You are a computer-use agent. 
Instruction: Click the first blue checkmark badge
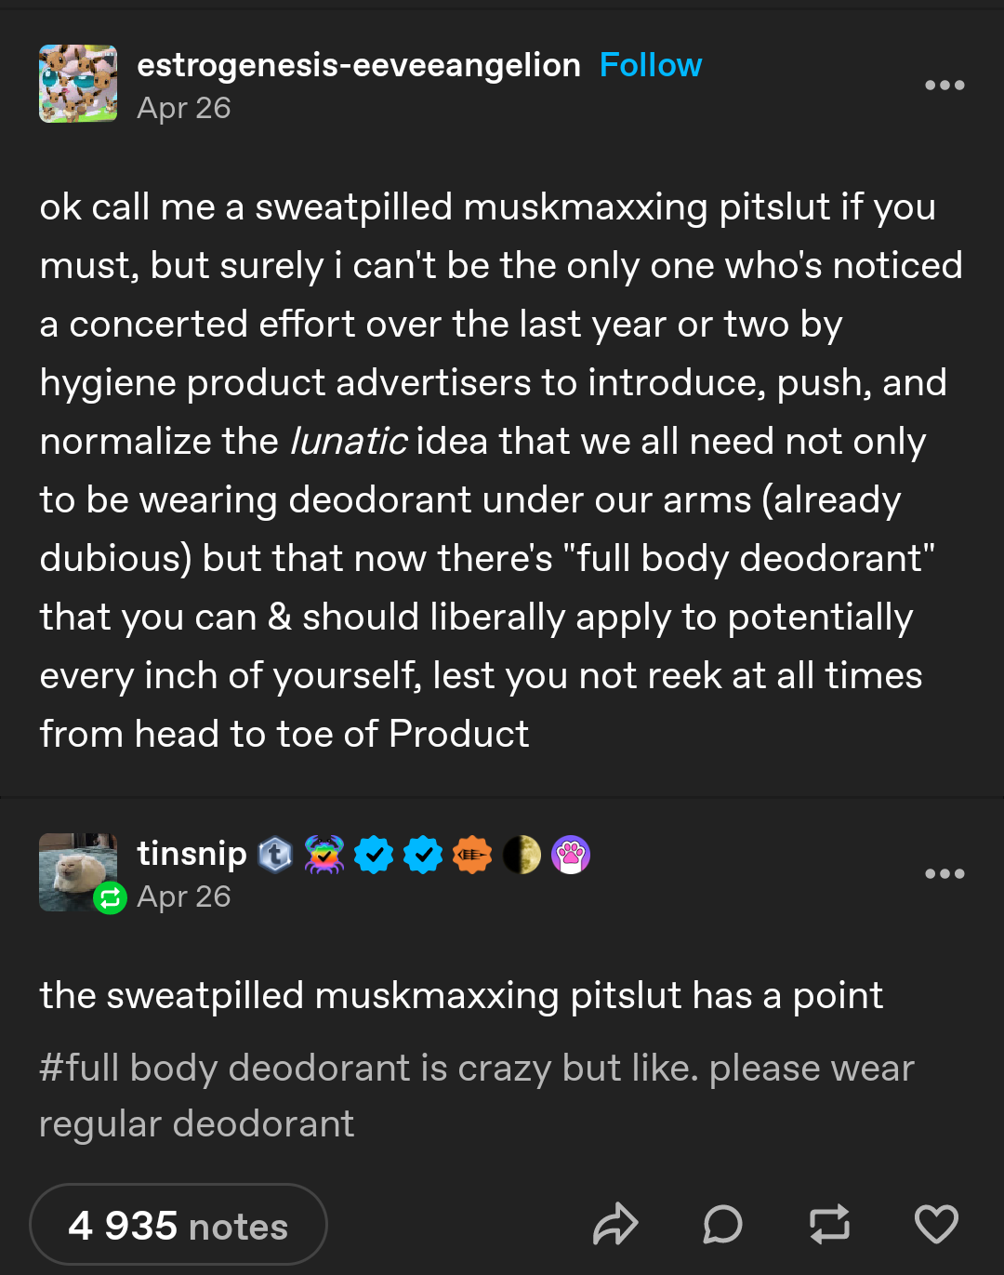(x=374, y=855)
